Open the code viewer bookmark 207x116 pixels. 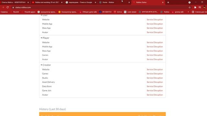[x=130, y=12]
